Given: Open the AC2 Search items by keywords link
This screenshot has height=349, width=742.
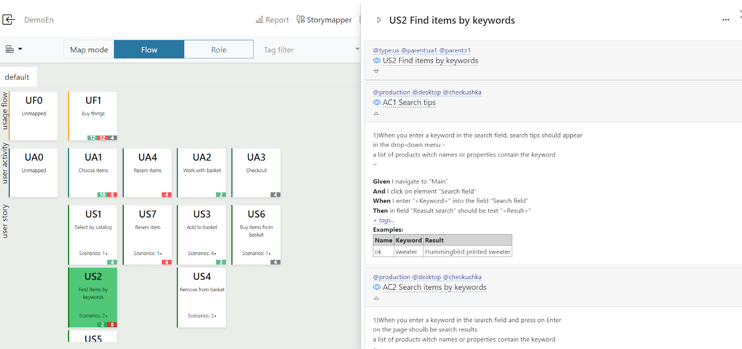Looking at the screenshot, I should tap(435, 287).
